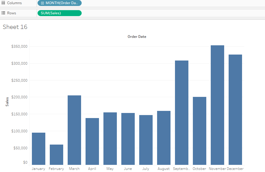
Task: Click the Sales axis title
Action: pos(7,102)
